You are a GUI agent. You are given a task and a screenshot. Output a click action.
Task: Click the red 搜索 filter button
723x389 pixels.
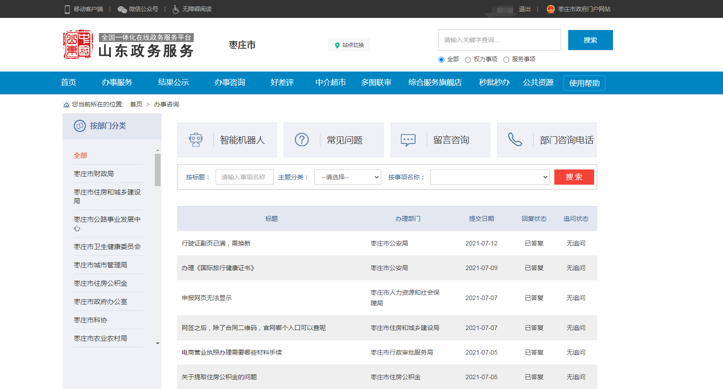coord(574,177)
